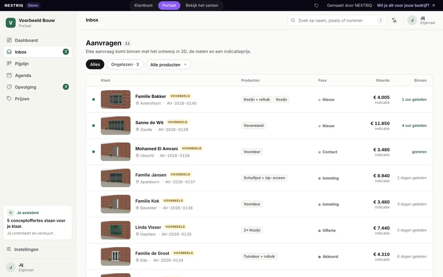Open the Pijplijn pipeline icon
Viewport: 443px width, 277px height.
coord(9,64)
